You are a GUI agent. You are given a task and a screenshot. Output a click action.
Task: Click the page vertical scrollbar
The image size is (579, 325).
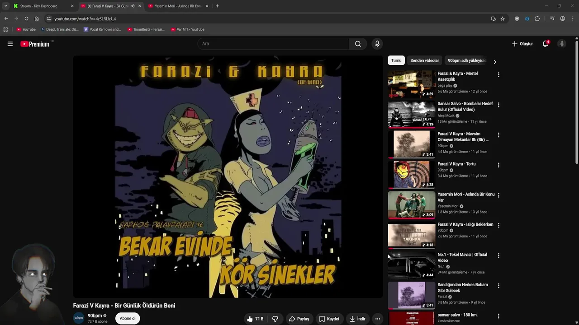[x=577, y=102]
